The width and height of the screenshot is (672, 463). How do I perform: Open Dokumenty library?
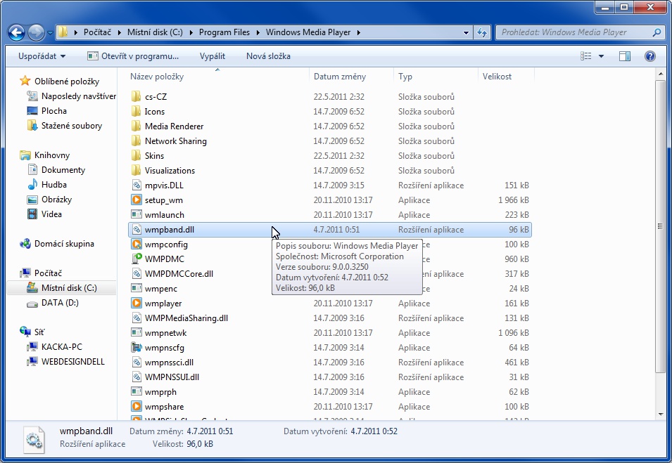[x=63, y=170]
